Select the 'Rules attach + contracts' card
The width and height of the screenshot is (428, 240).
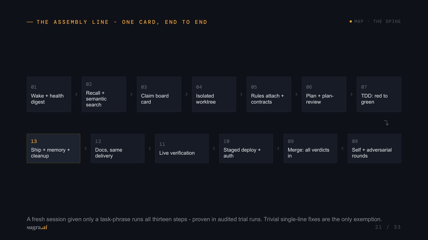(x=269, y=94)
